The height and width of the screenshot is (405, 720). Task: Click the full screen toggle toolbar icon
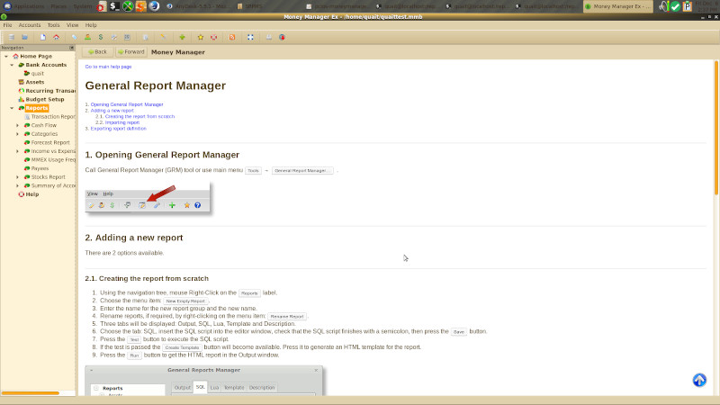(x=250, y=37)
